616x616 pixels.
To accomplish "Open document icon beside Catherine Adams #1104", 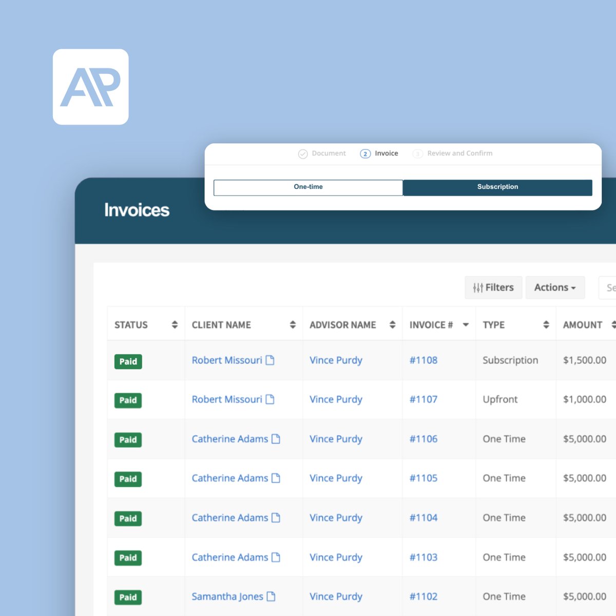I will click(x=276, y=517).
